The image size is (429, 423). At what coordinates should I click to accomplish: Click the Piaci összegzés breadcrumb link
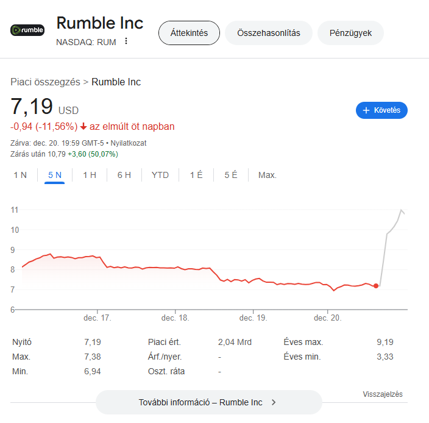tap(46, 82)
